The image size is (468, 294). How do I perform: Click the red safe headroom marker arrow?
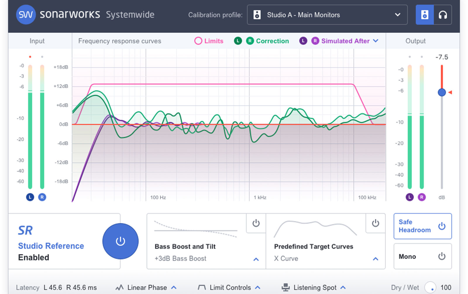(450, 92)
